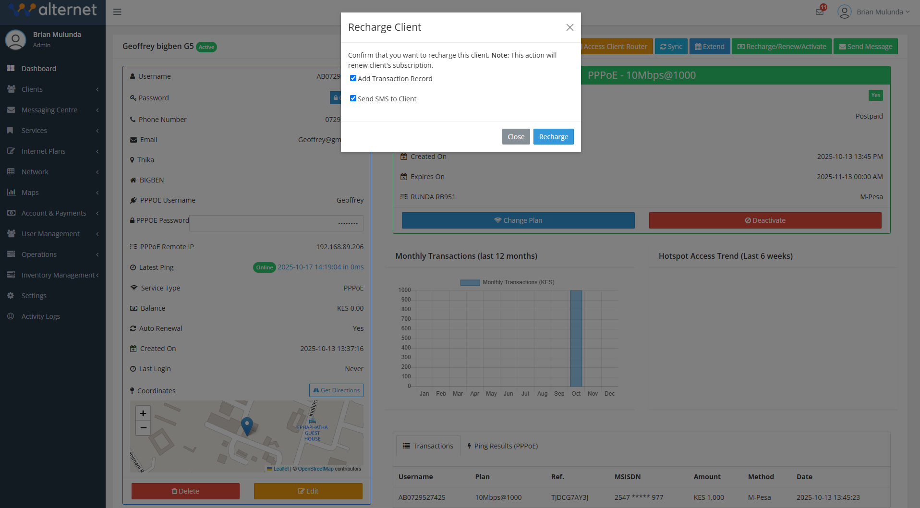Expand Account & Payments submenu
This screenshot has height=508, width=920.
[53, 213]
